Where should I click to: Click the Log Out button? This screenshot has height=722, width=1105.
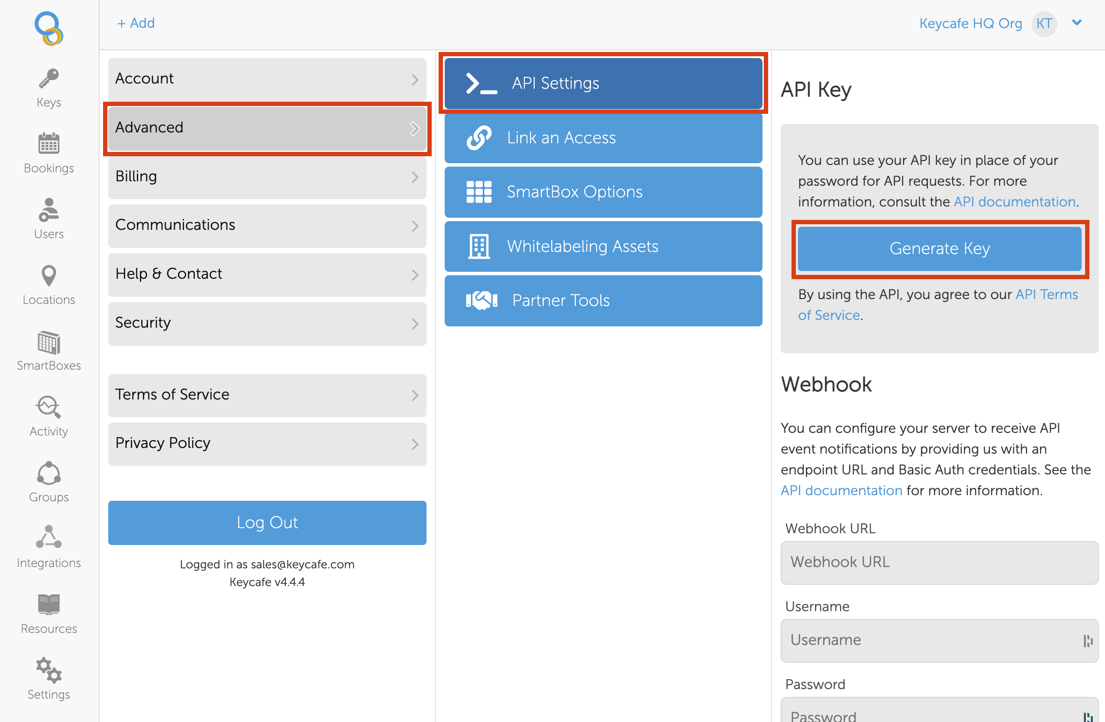coord(267,522)
